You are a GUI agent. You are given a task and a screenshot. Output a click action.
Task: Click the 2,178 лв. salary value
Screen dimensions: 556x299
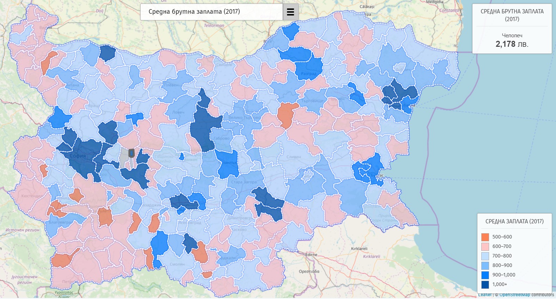coord(512,44)
